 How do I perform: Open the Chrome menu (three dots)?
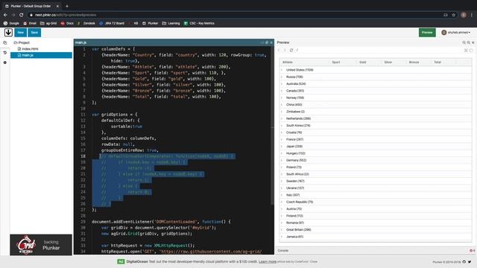pos(472,15)
